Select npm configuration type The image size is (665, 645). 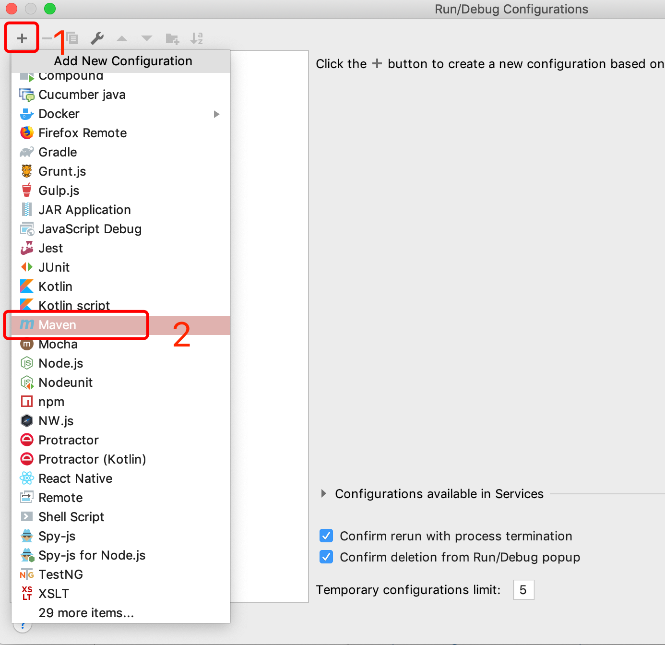(121, 402)
